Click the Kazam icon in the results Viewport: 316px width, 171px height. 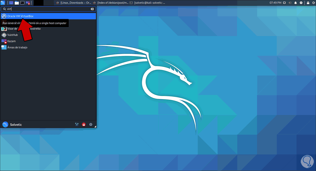(4, 41)
